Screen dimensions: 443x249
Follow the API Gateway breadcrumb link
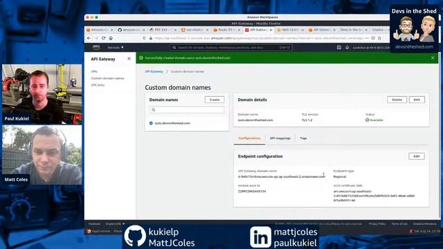click(154, 72)
